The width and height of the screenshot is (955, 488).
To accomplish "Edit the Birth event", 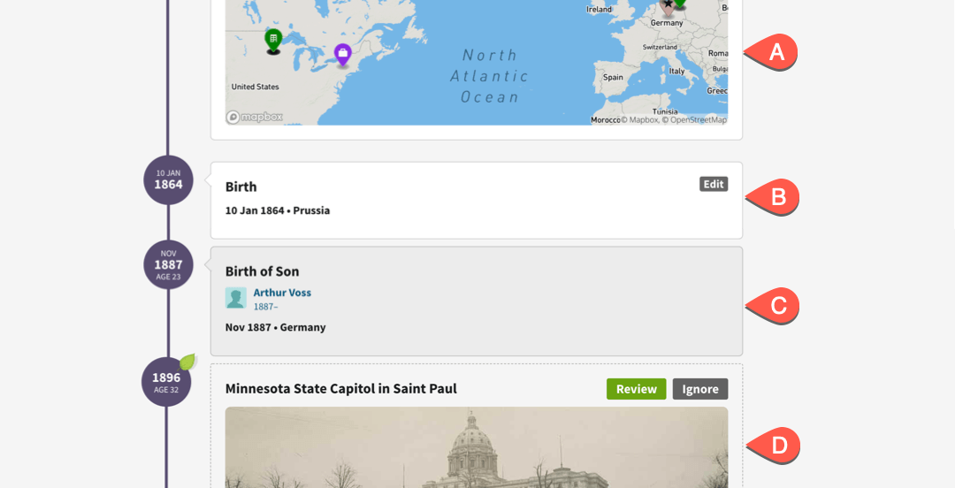I will (x=713, y=184).
